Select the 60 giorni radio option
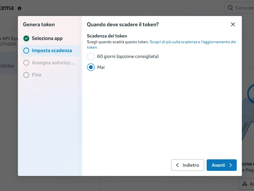This screenshot has height=191, width=254. [x=91, y=56]
